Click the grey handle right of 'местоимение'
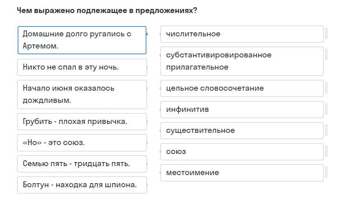This screenshot has width=343, height=198. pyautogui.click(x=326, y=172)
